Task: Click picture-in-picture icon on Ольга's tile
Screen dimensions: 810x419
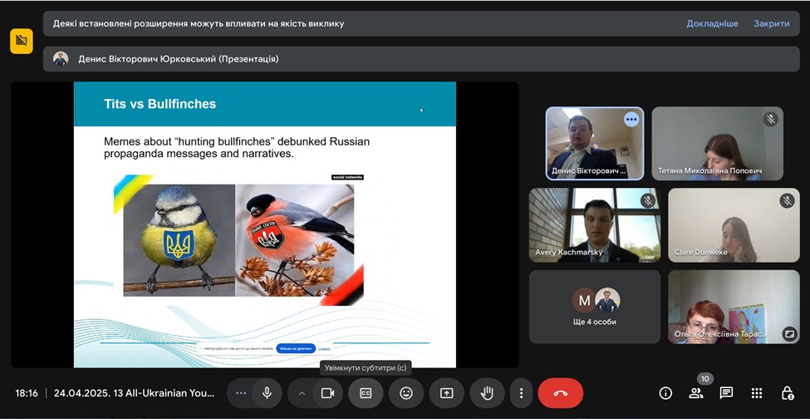Action: pyautogui.click(x=788, y=334)
